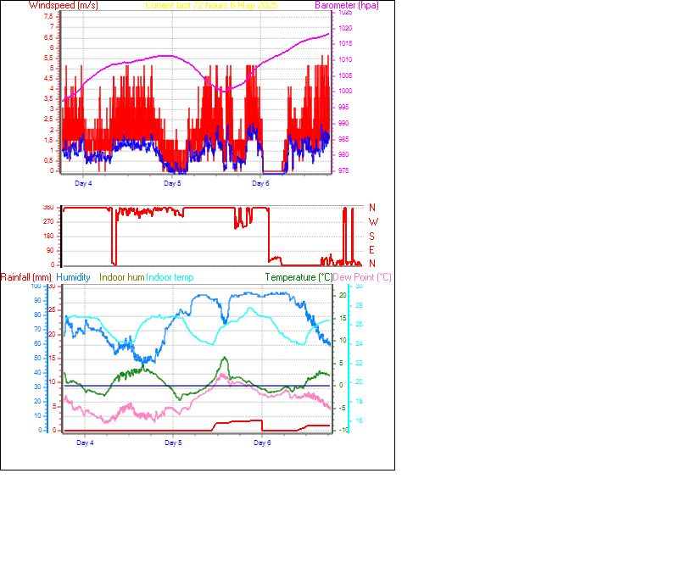This screenshot has height=579, width=692.
Task: Click the '270' wind direction axis value
Action: coord(48,221)
